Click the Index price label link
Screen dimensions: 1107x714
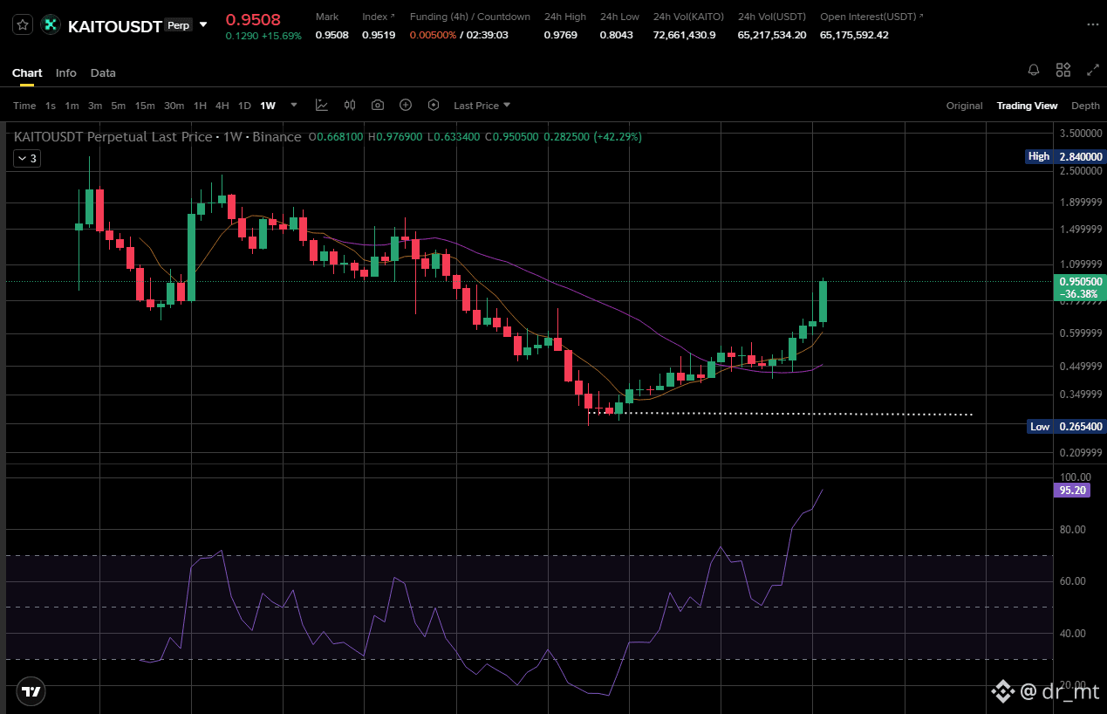(378, 17)
